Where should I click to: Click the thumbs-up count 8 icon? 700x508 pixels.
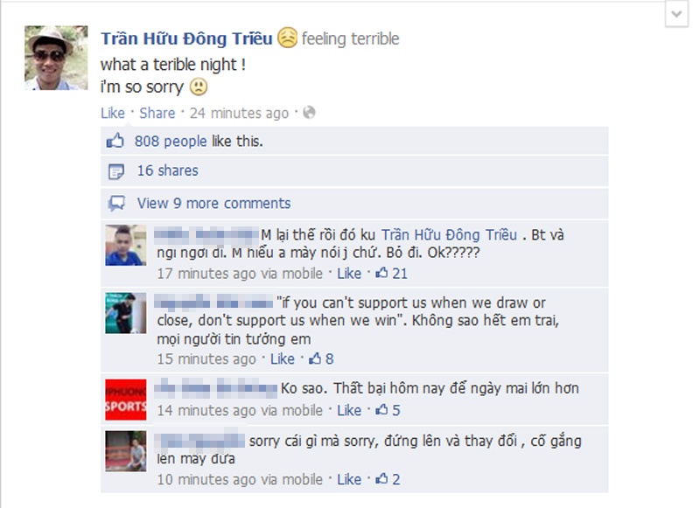[315, 358]
